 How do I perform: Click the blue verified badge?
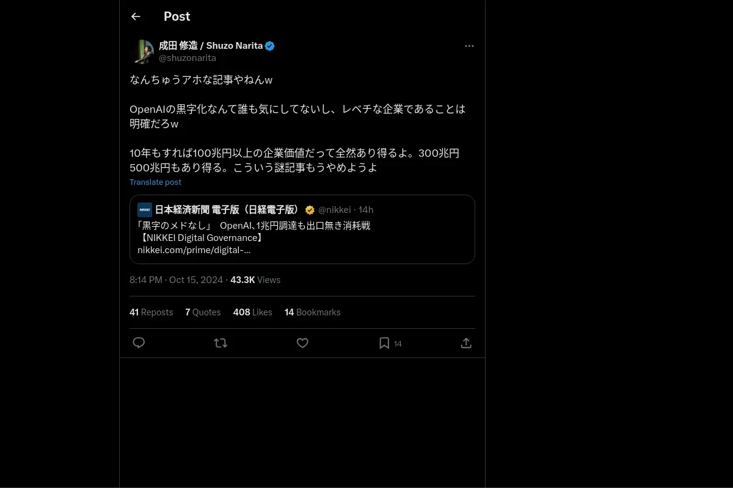[x=270, y=46]
